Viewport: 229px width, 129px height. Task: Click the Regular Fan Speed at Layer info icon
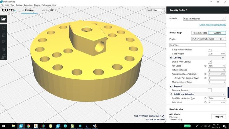coord(205,78)
